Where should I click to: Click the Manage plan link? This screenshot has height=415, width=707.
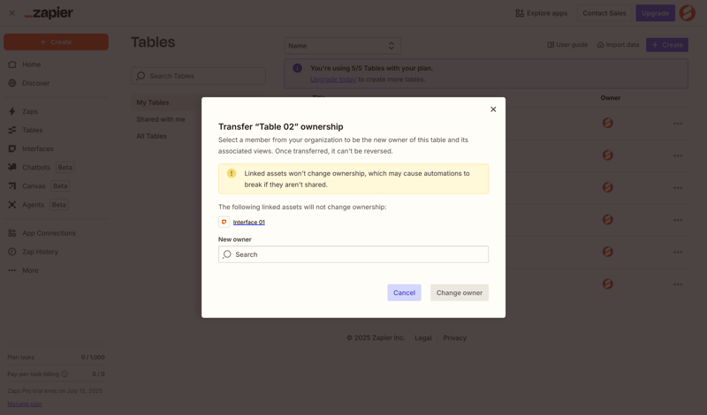pos(25,404)
